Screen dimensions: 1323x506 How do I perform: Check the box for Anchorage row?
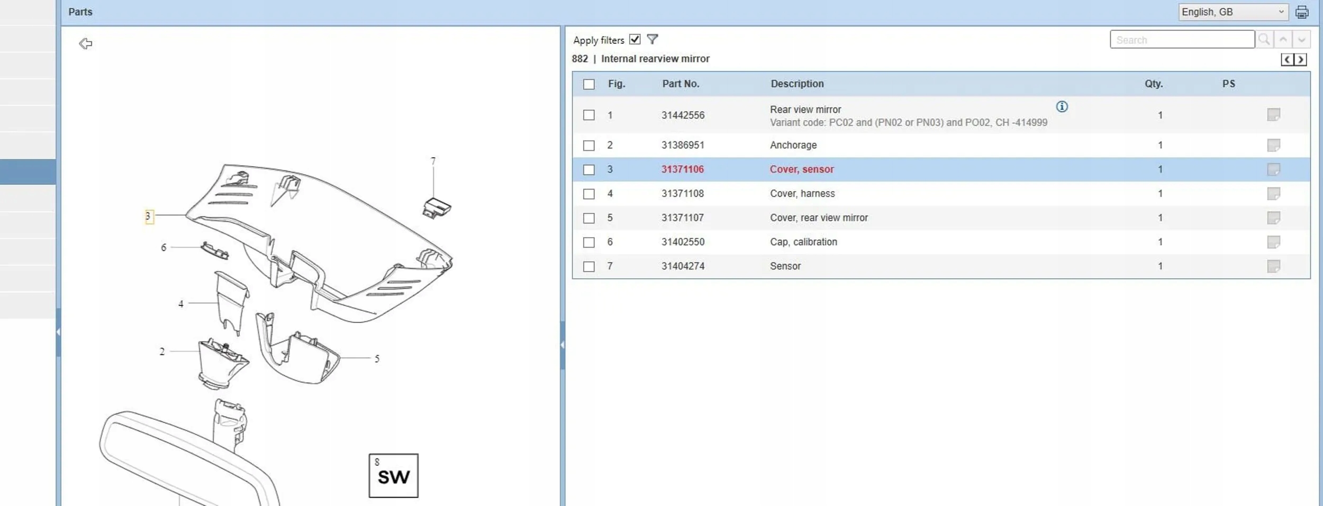pyautogui.click(x=588, y=146)
